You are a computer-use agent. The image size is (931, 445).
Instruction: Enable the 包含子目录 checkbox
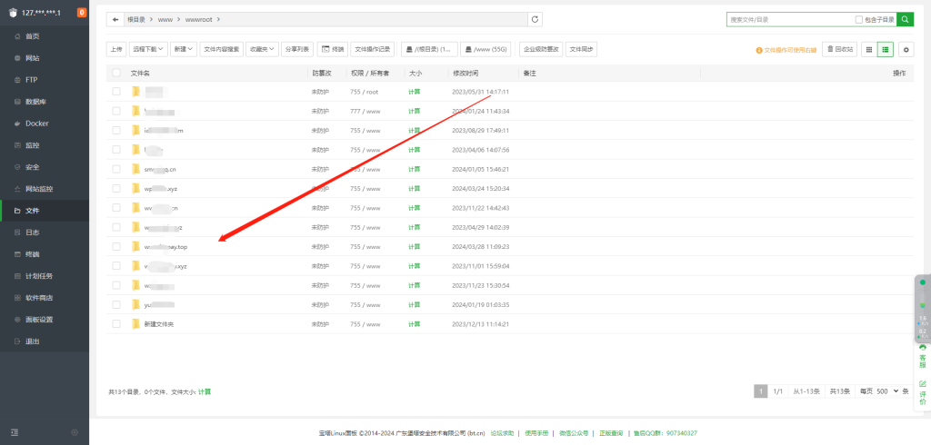click(x=859, y=19)
